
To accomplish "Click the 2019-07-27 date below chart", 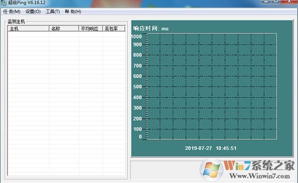I will click(x=198, y=148).
